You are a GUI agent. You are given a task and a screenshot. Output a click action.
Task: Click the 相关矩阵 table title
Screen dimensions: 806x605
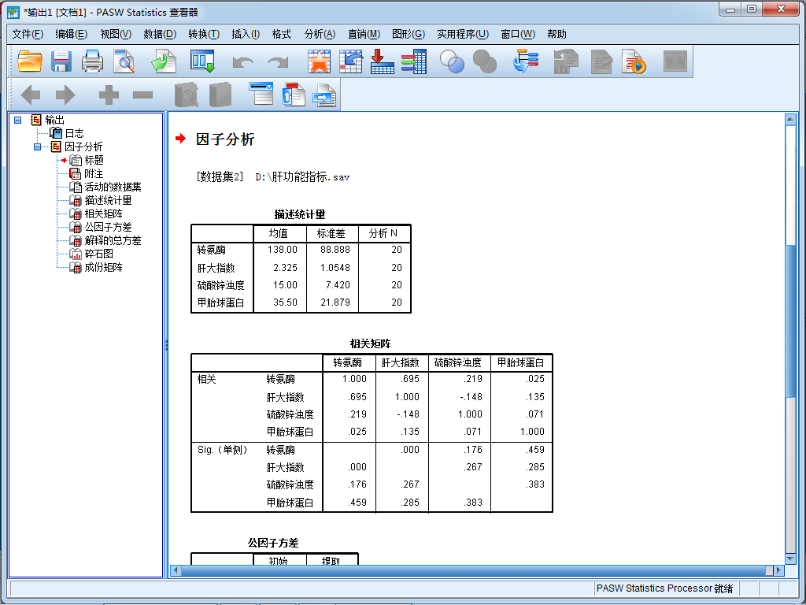[x=371, y=343]
